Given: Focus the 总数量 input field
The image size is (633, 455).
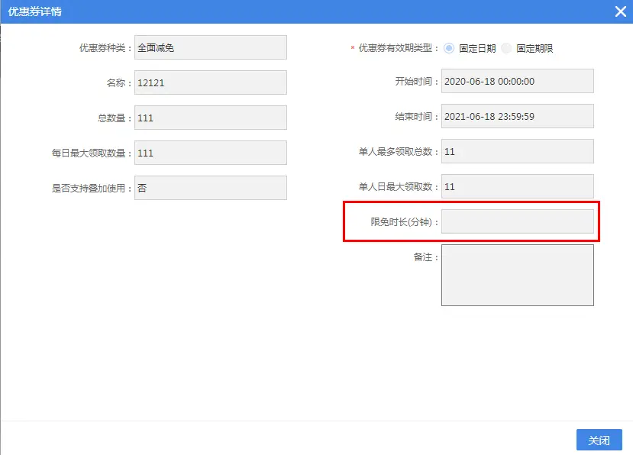Looking at the screenshot, I should [x=210, y=118].
